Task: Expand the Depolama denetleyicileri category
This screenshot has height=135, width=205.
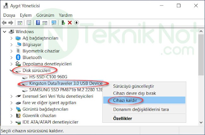Action: 11,64
